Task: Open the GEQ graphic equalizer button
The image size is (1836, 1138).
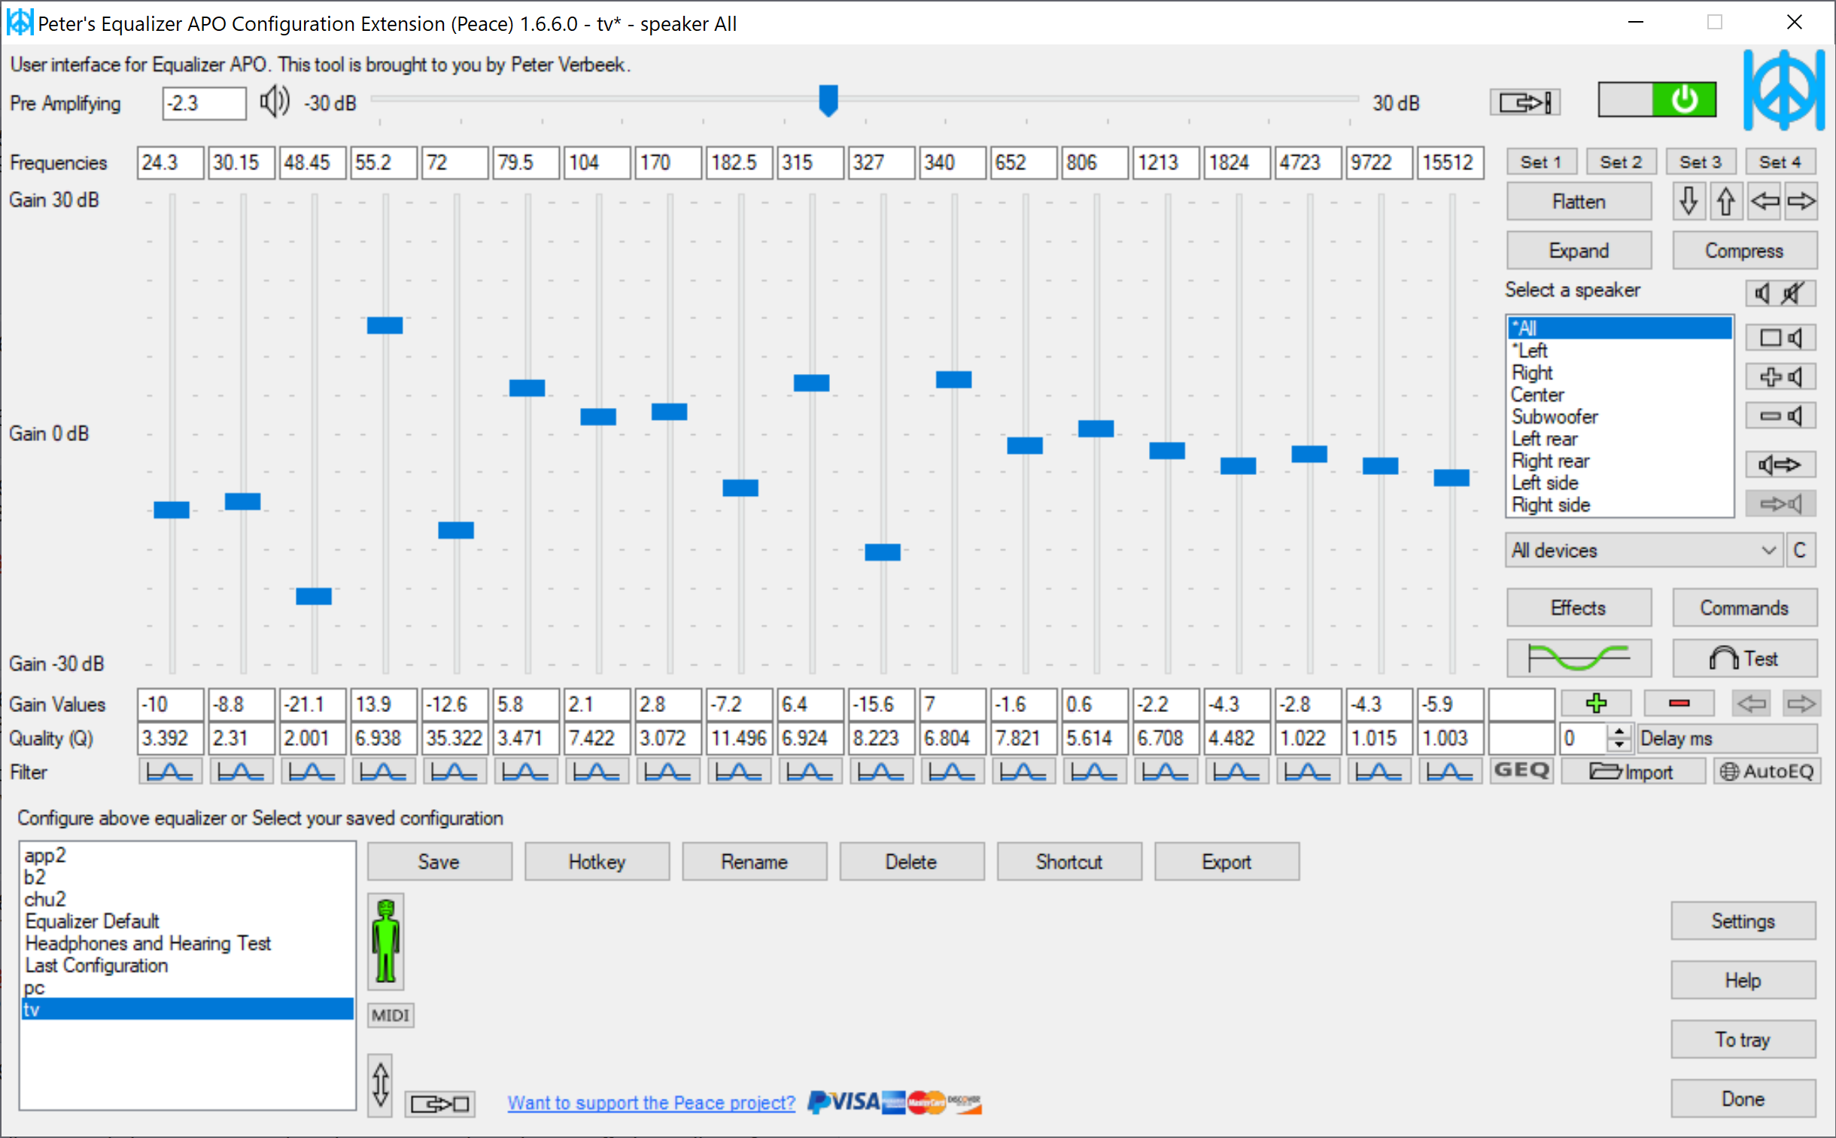Action: (1521, 771)
